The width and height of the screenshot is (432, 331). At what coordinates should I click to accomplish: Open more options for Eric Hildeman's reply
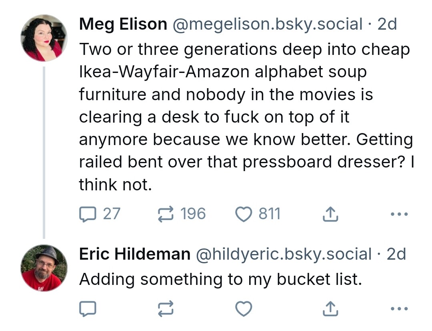(x=399, y=309)
